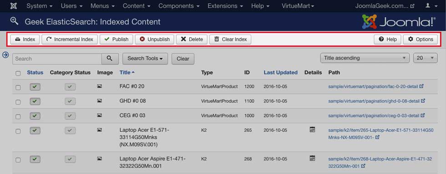Open the Menus menu
This screenshot has width=446, height=174.
pos(103,6)
